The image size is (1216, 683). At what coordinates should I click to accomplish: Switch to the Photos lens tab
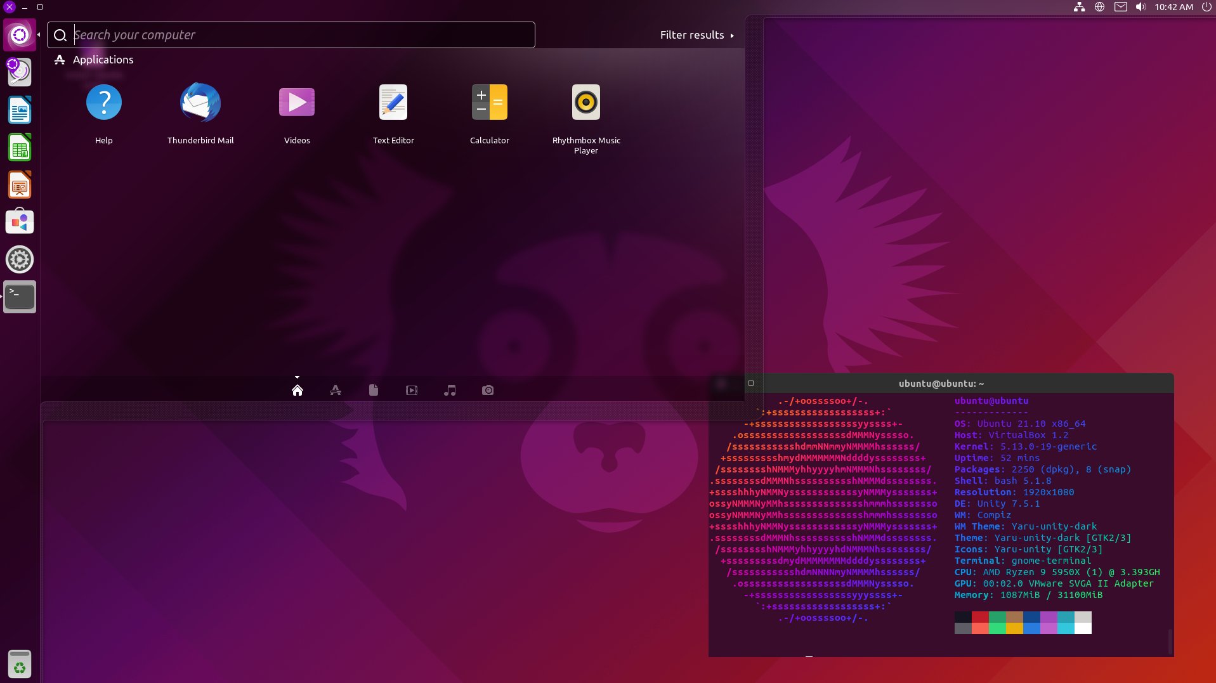(488, 390)
